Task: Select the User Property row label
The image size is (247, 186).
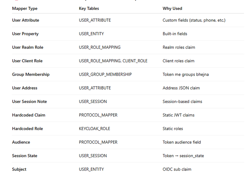Action: pos(25,34)
